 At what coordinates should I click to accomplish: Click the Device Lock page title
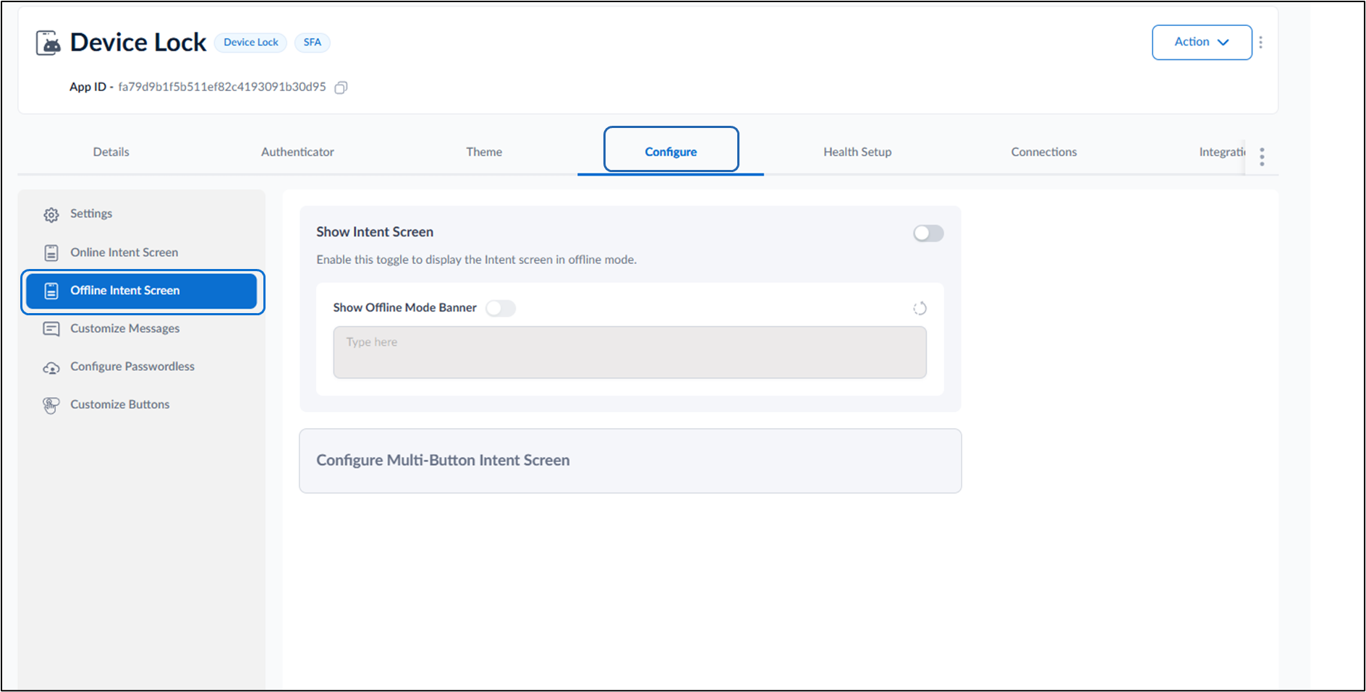pyautogui.click(x=138, y=43)
